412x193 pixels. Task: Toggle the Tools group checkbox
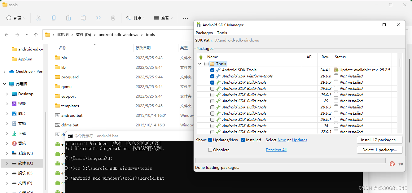(207, 64)
